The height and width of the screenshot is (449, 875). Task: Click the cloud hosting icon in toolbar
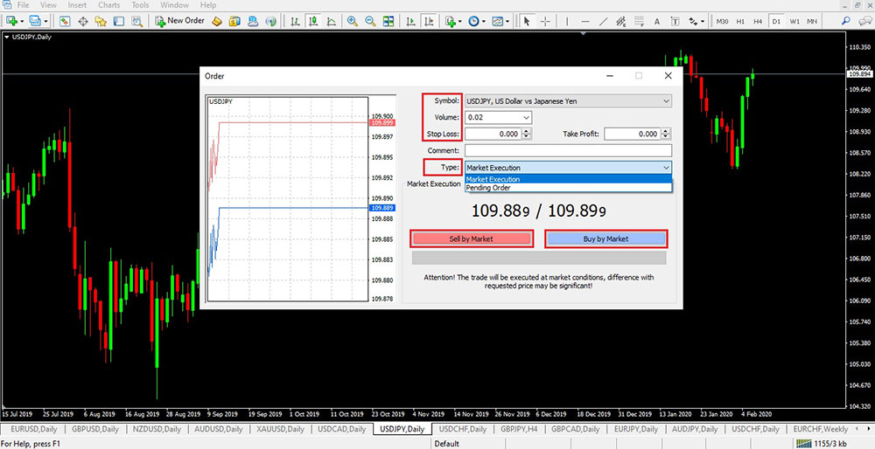click(x=253, y=21)
